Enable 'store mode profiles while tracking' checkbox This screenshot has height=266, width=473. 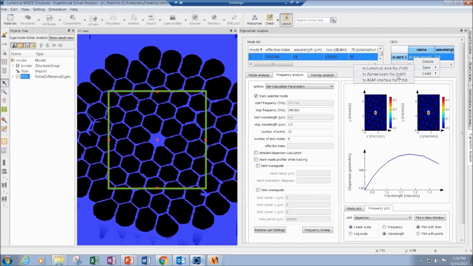click(x=256, y=160)
